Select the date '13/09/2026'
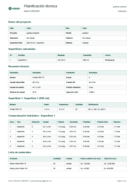 (122, 11)
